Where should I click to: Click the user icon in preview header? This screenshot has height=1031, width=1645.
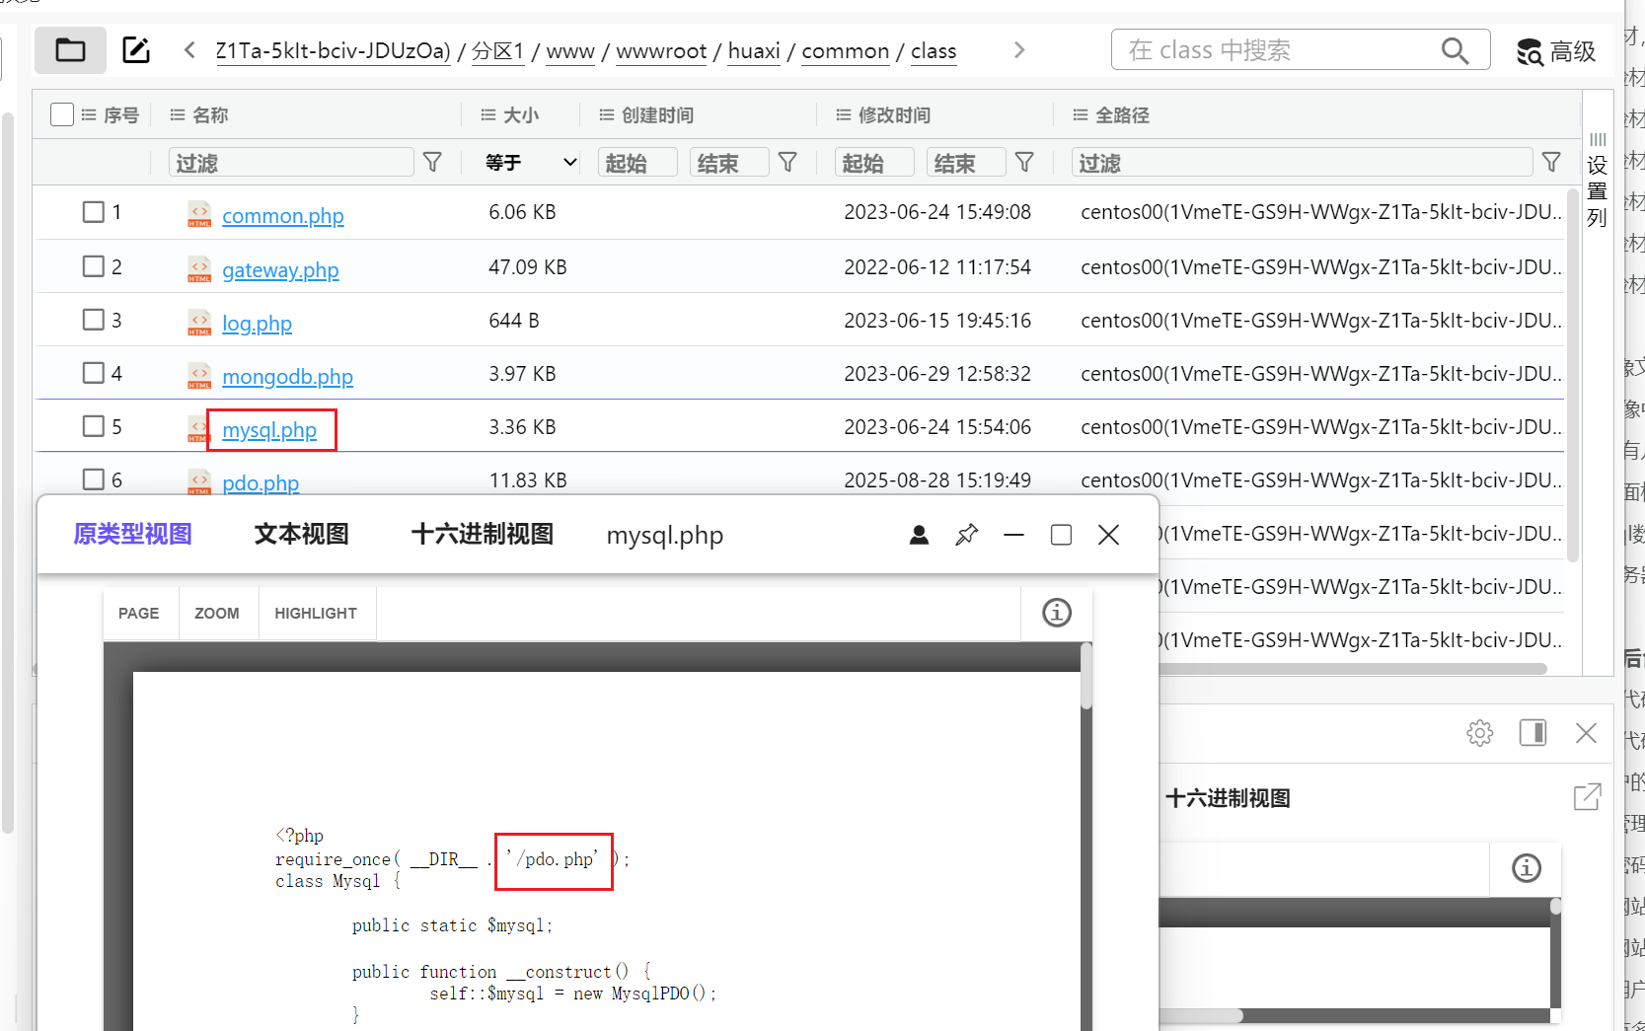click(919, 535)
